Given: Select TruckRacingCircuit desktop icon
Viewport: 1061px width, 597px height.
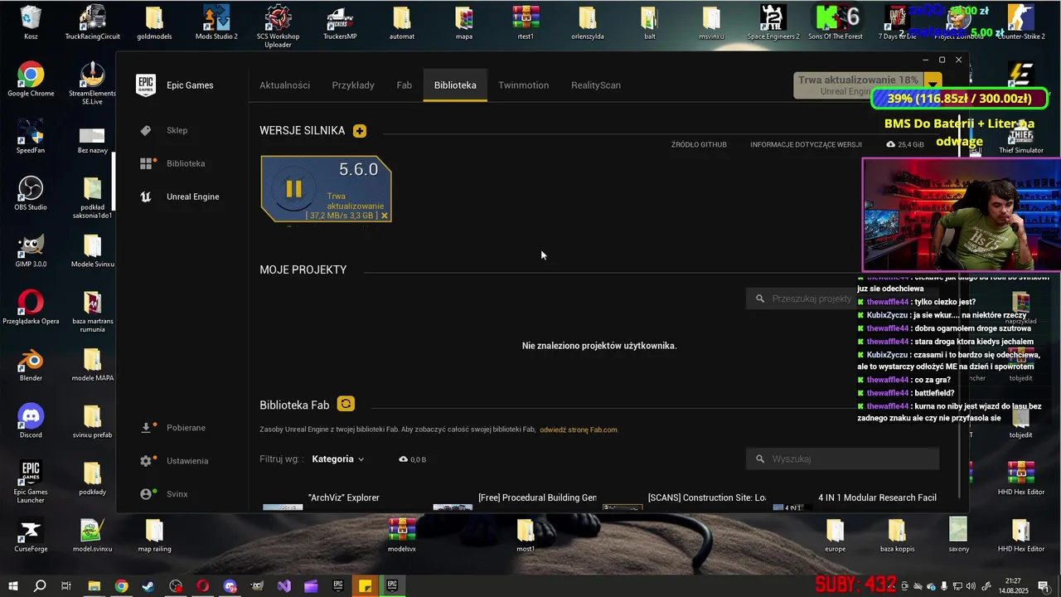Looking at the screenshot, I should [93, 22].
